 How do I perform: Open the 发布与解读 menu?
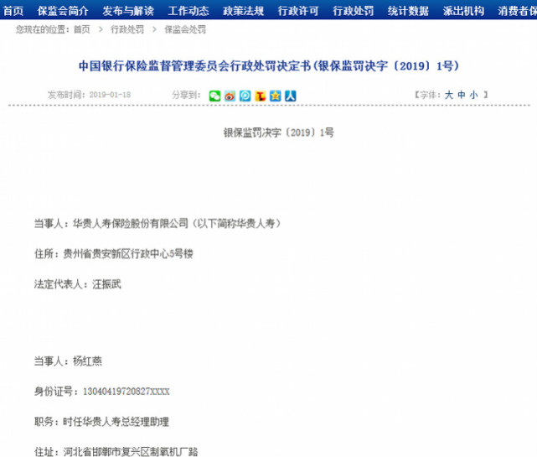(x=128, y=11)
